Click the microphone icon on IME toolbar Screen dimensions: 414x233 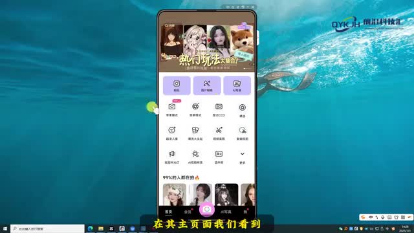(382, 217)
